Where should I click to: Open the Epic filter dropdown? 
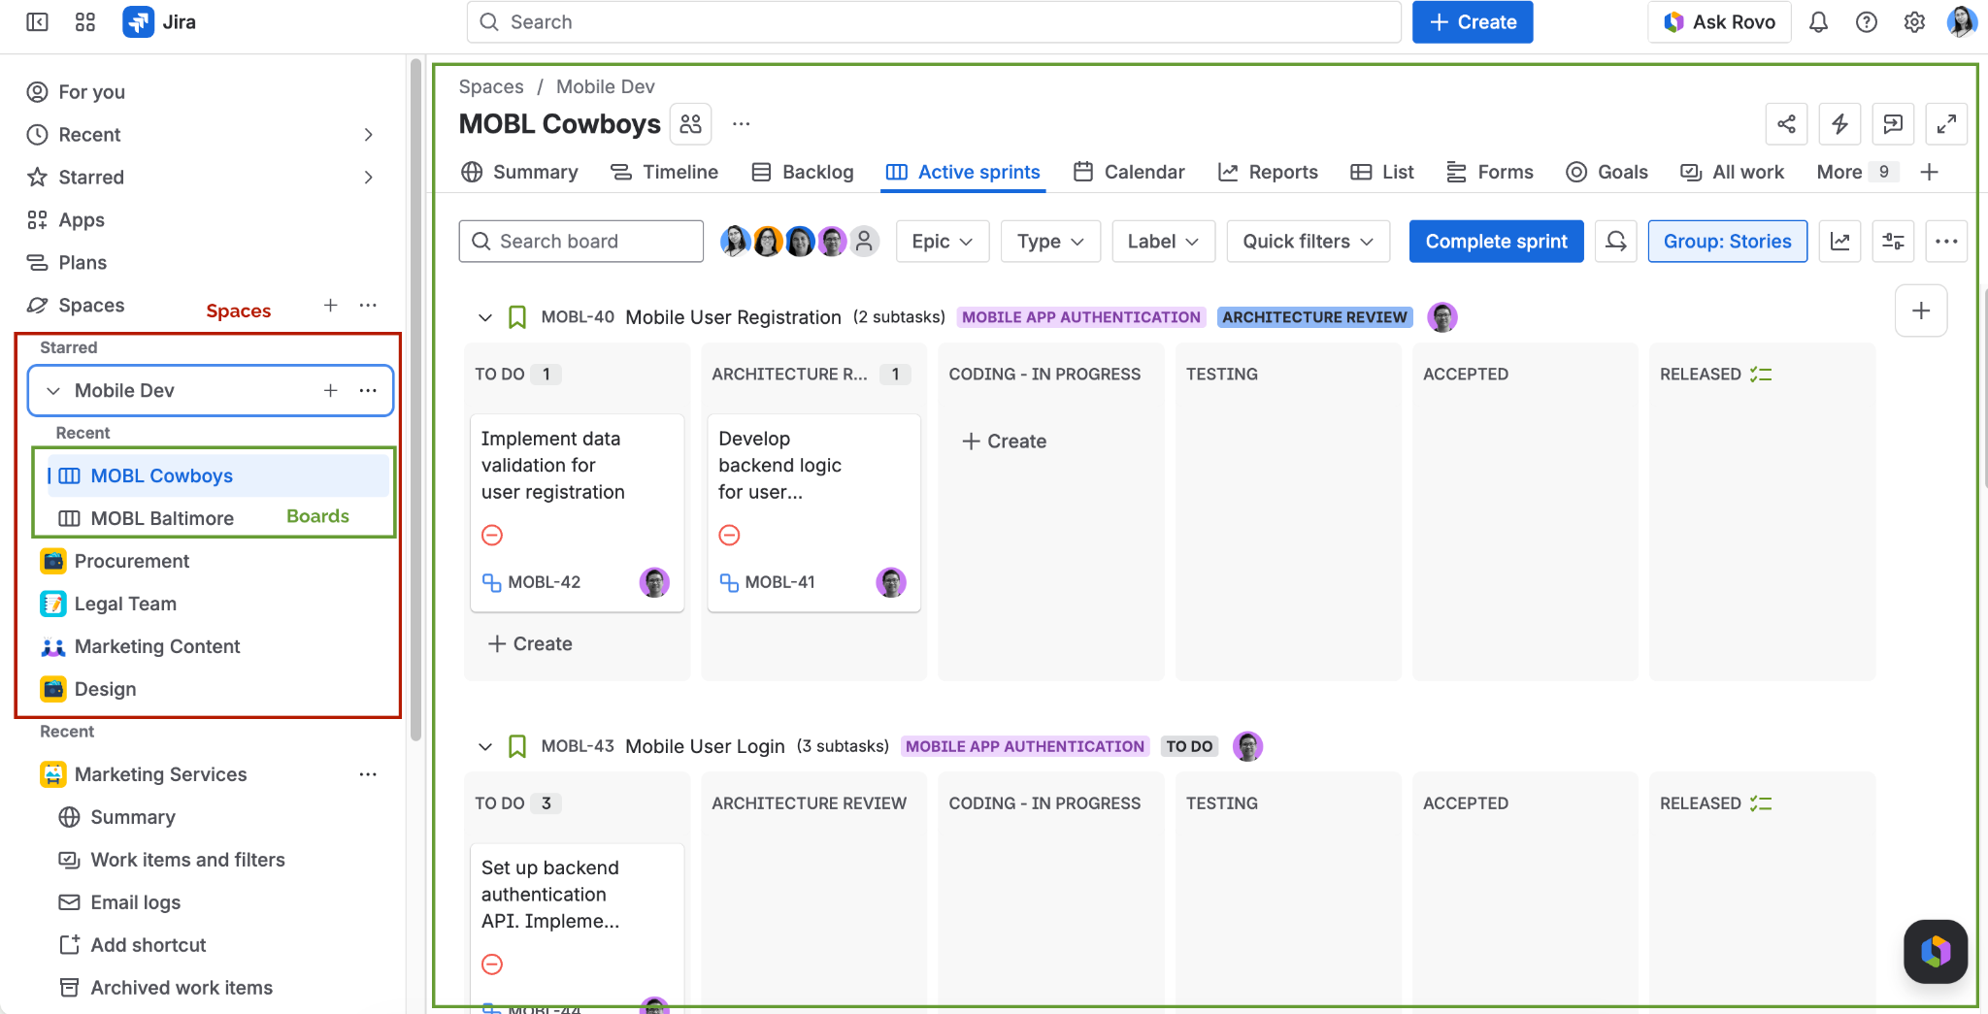tap(942, 242)
